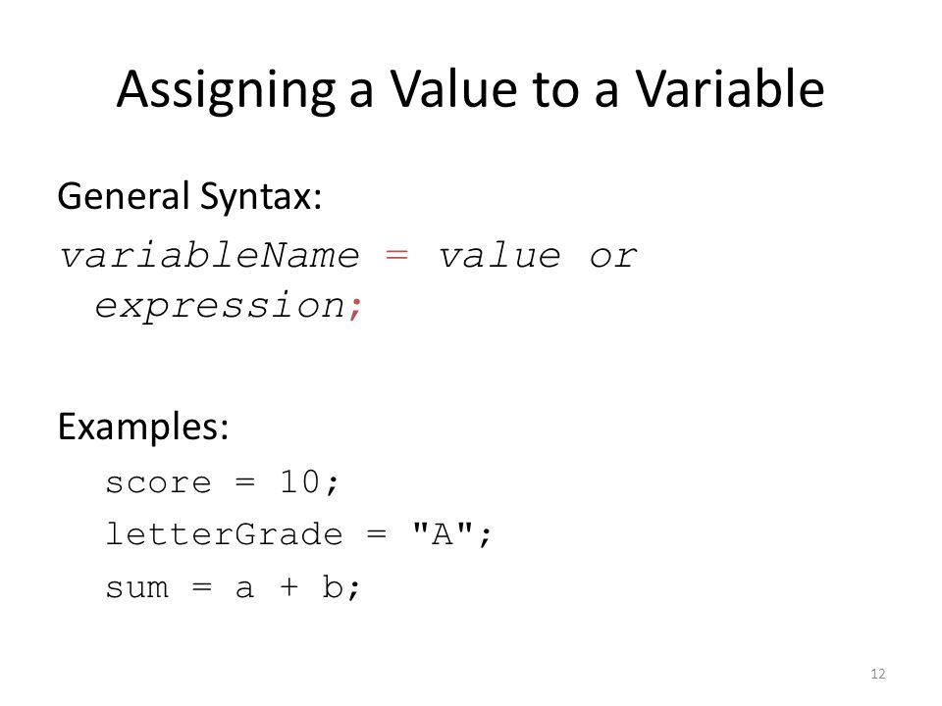Click the plus sign in 'a + b'
The height and width of the screenshot is (706, 942).
(288, 586)
